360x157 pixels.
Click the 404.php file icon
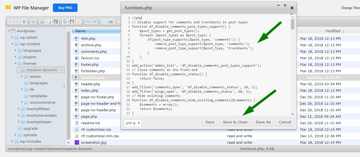click(x=77, y=39)
